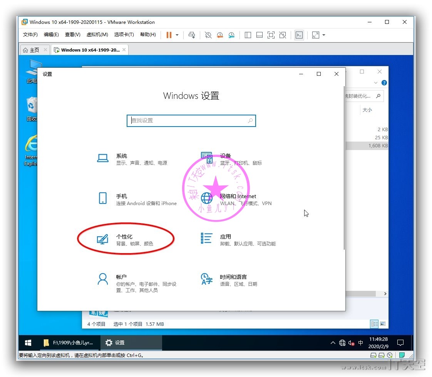Click the send Ctrl+Alt+Del toolbar icon
This screenshot has height=377, width=432.
[192, 35]
